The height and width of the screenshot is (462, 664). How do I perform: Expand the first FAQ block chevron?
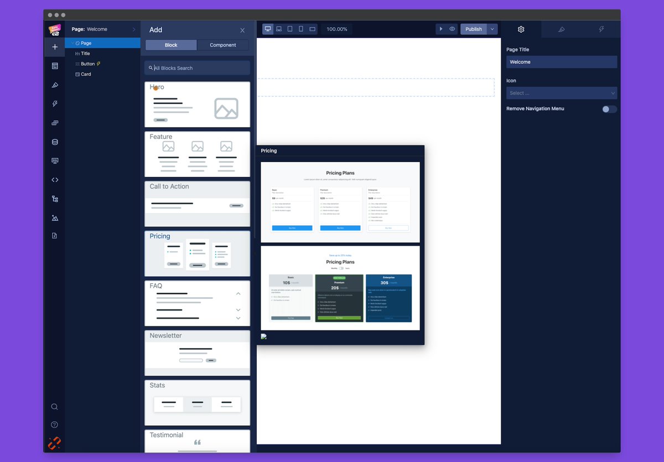coord(238,294)
